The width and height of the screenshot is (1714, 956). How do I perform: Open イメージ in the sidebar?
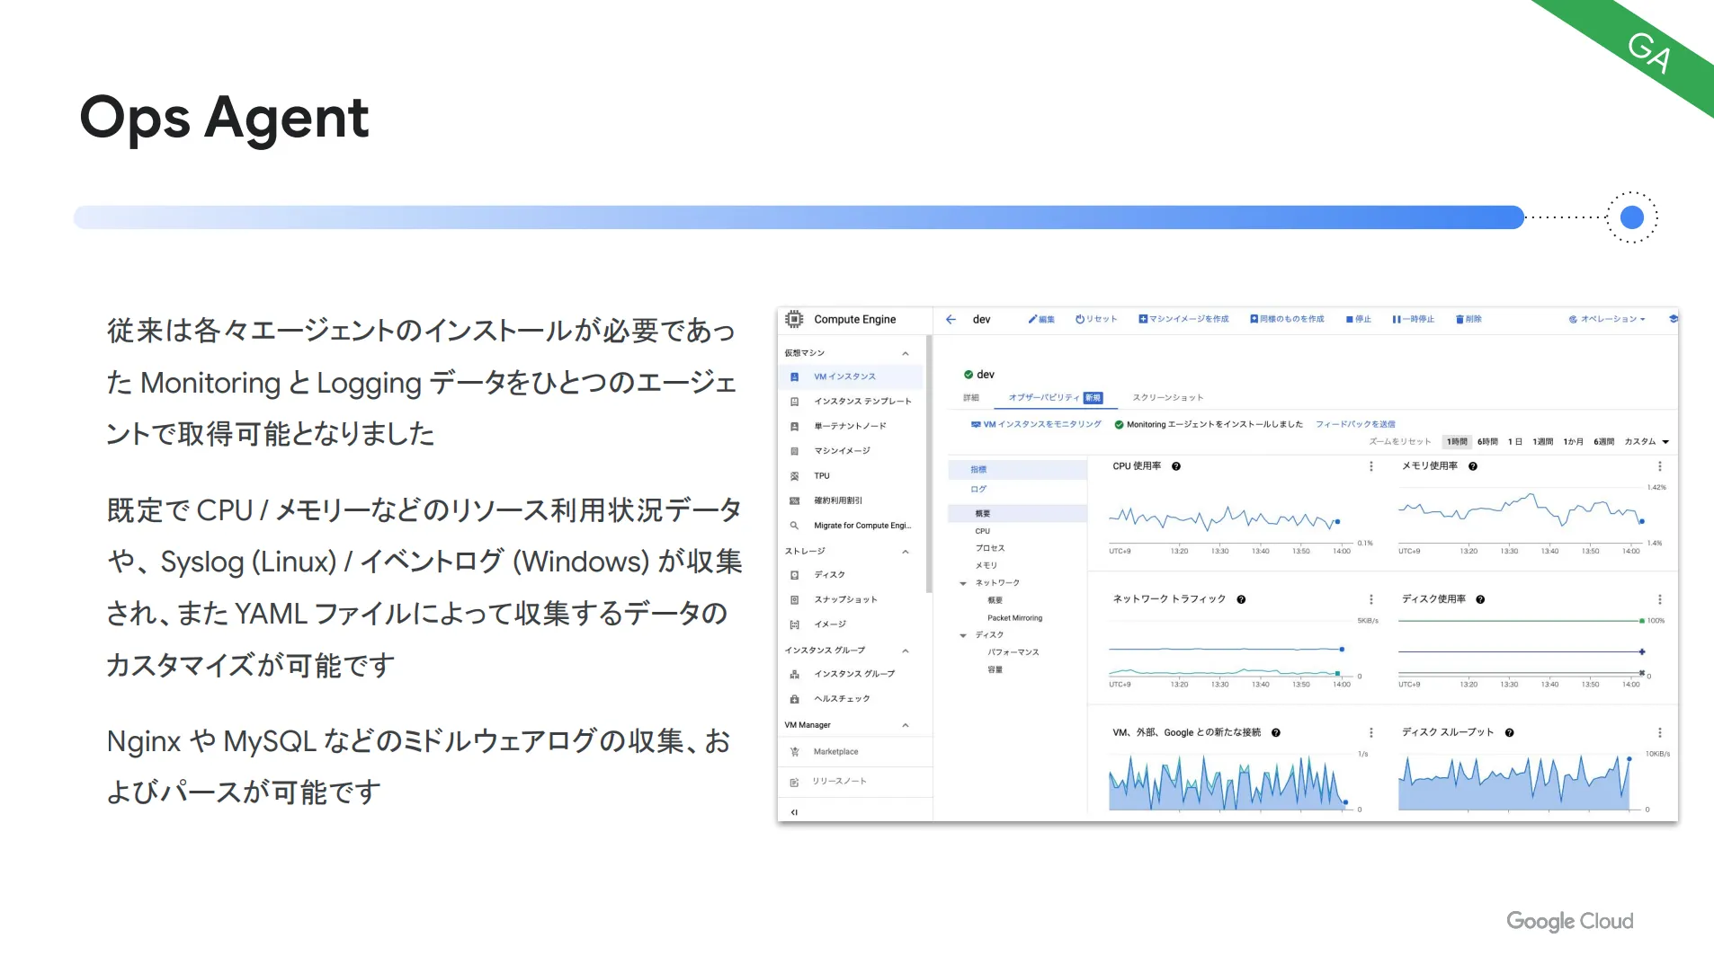coord(852,624)
